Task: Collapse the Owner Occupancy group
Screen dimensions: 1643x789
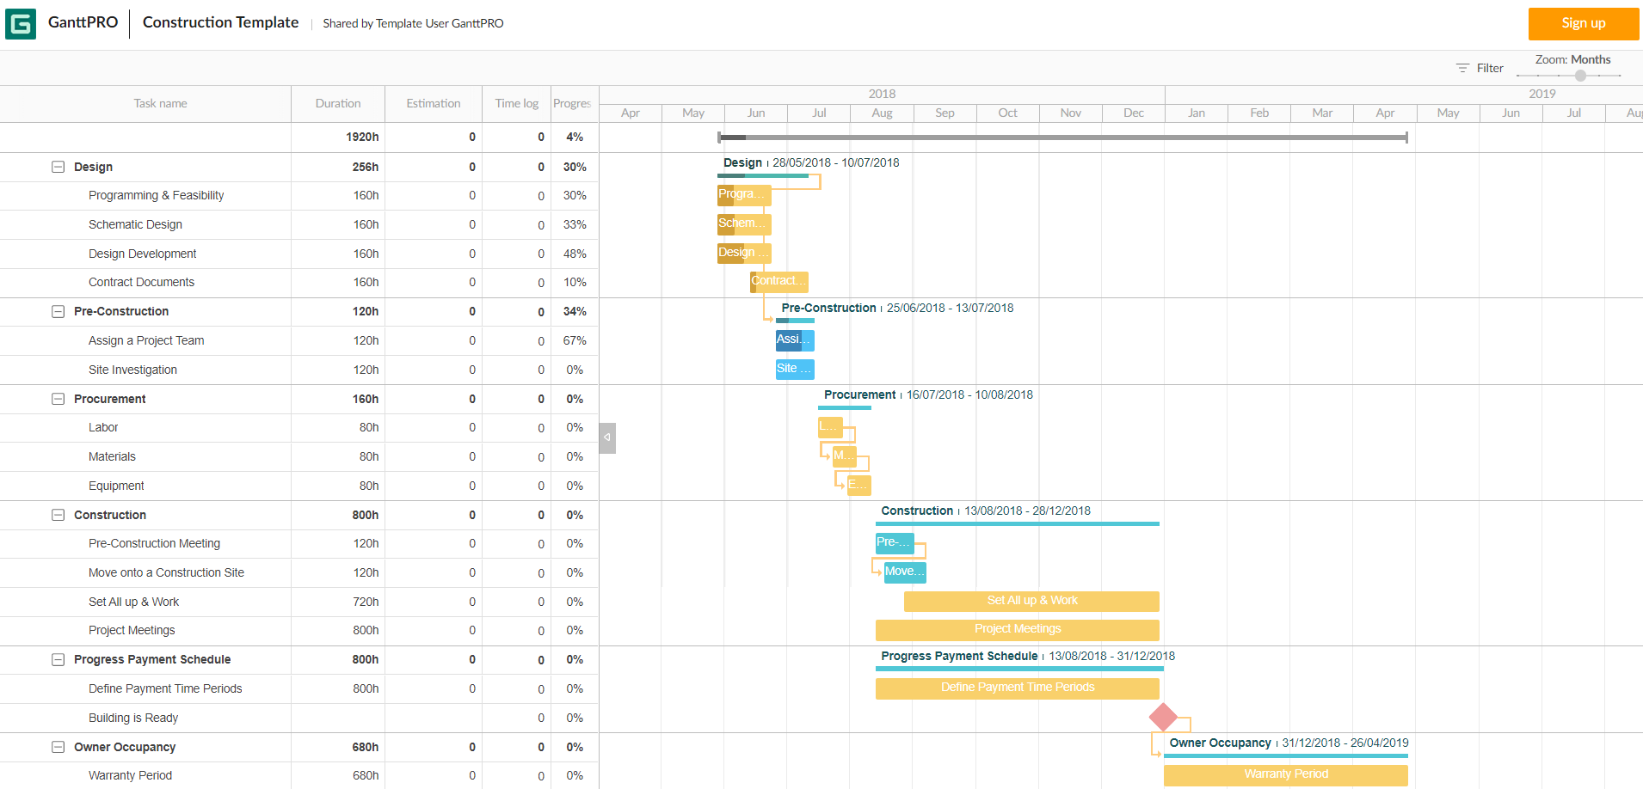Action: [58, 747]
